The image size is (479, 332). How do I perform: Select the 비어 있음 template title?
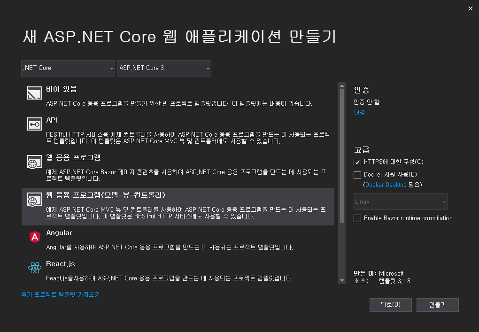[62, 89]
